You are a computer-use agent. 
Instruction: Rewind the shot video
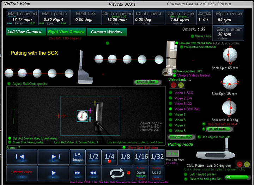[93, 173]
